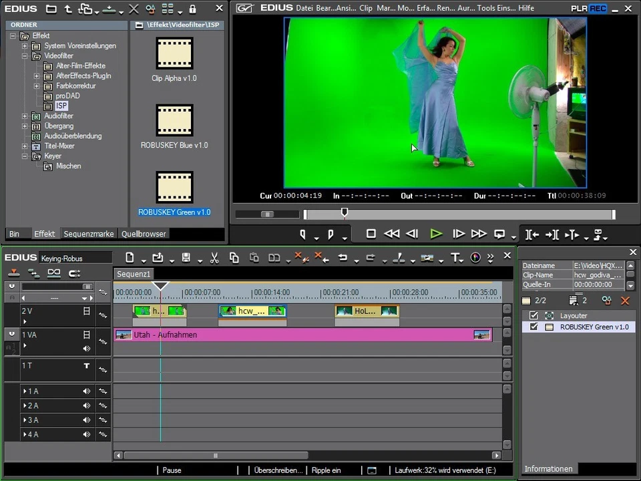Click the lock icon in effect panel toolbar

click(x=192, y=9)
